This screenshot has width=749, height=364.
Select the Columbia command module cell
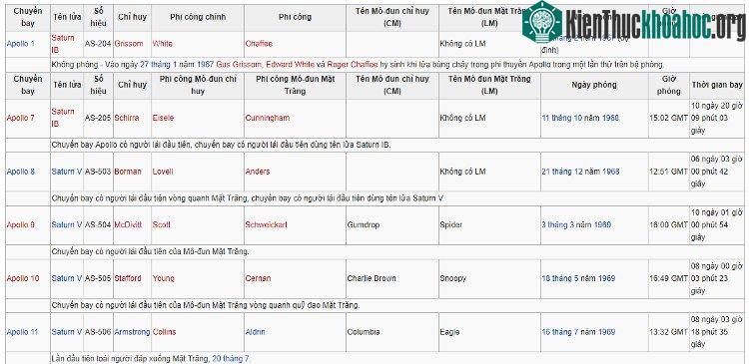392,332
